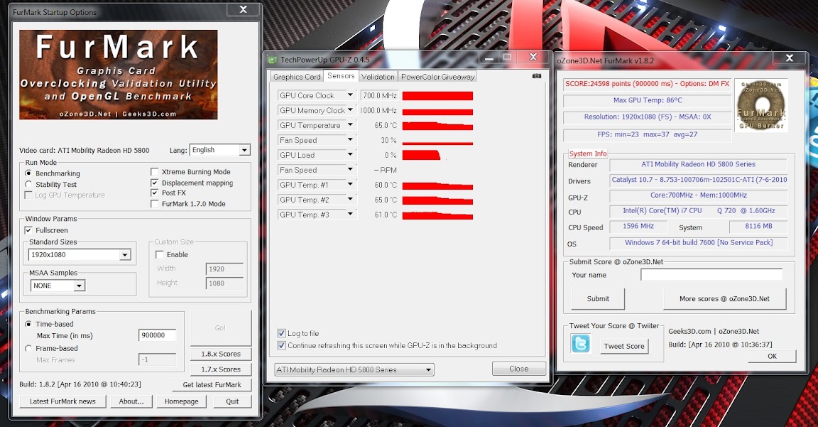This screenshot has height=427, width=818.
Task: Click the Max GPU Temp: 86°C text
Action: (x=648, y=100)
